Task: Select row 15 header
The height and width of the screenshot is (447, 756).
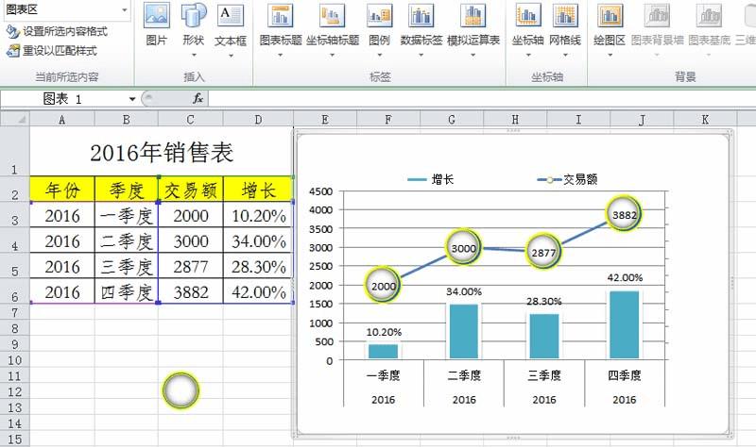Action: coord(15,439)
